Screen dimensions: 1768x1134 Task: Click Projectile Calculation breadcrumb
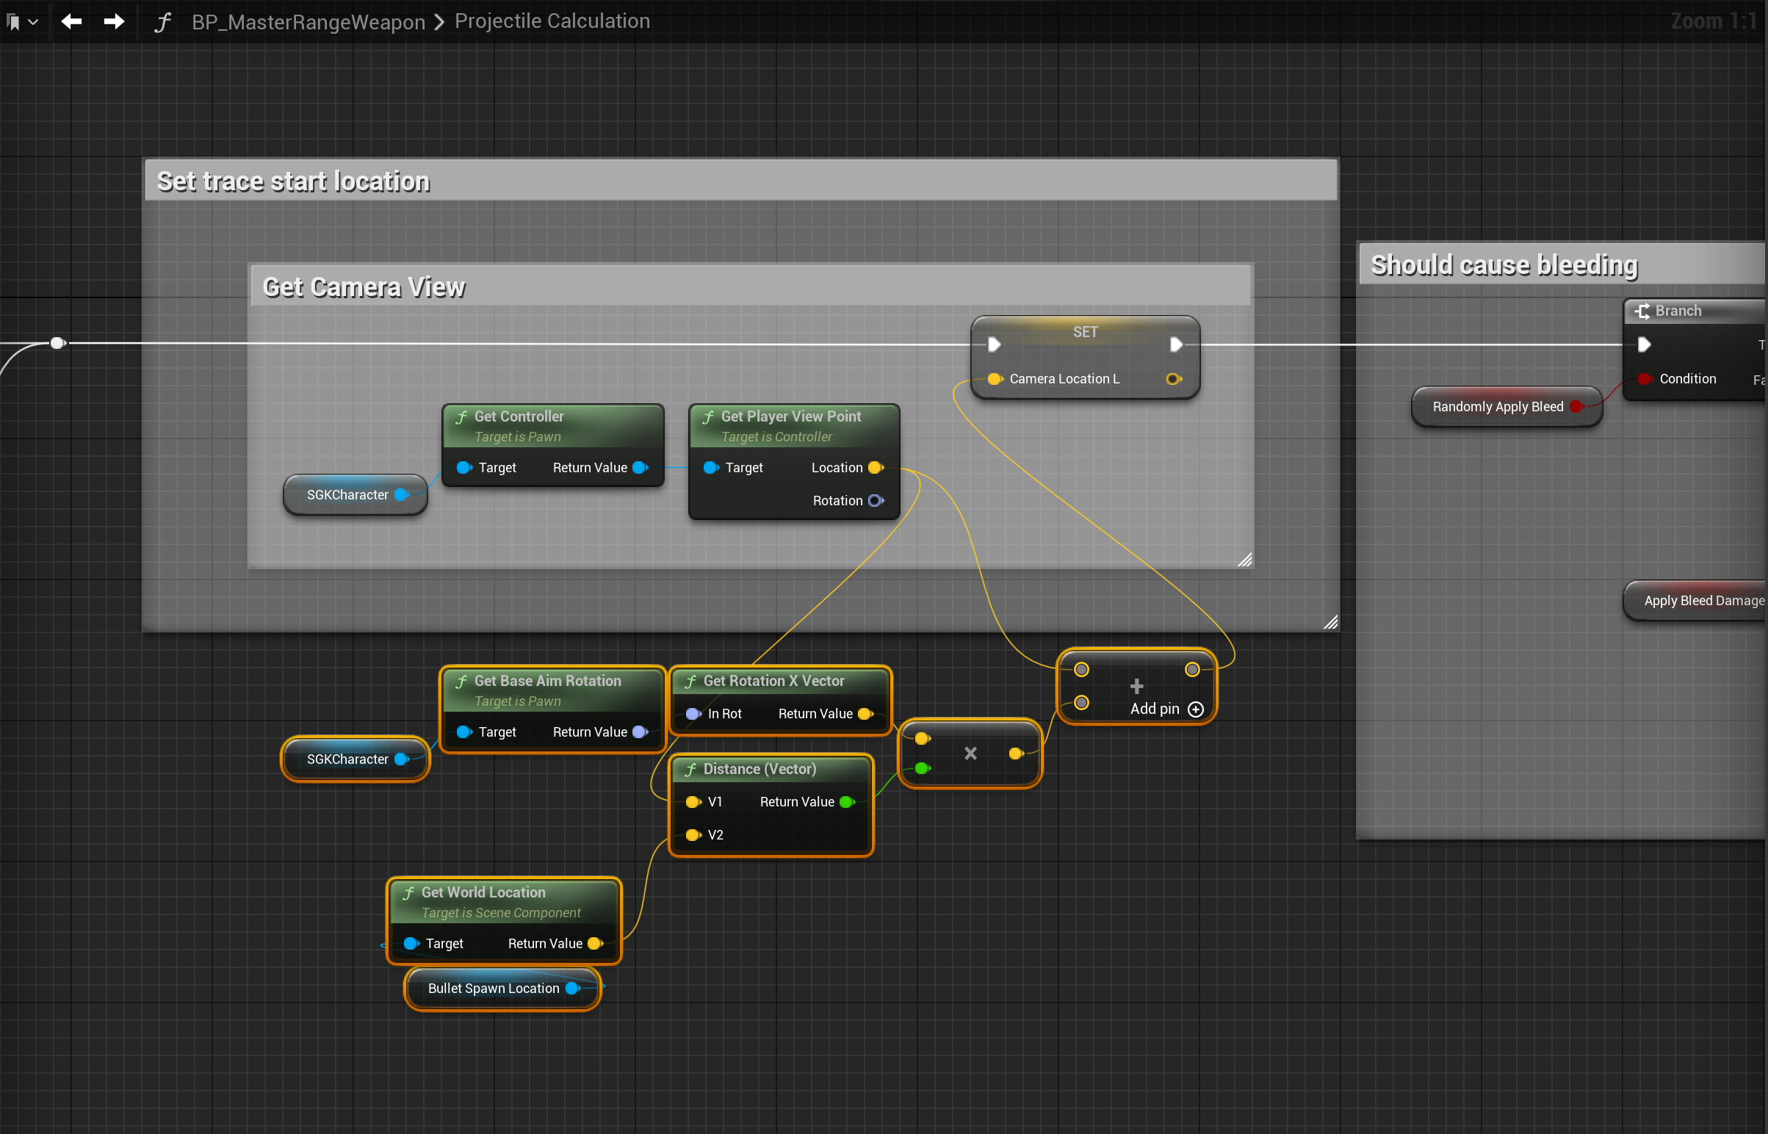coord(552,21)
